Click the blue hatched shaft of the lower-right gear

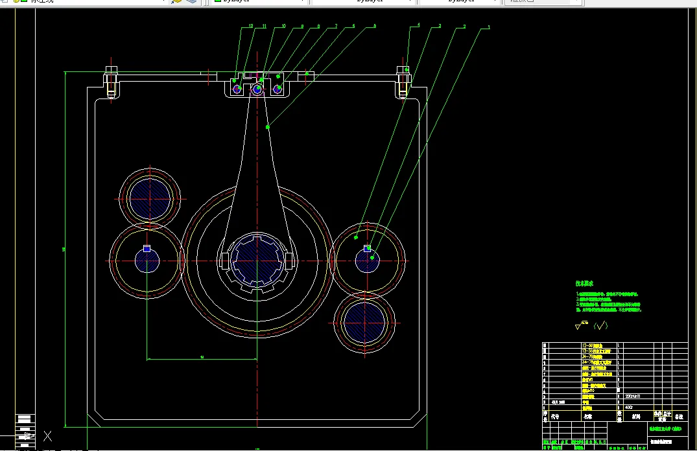tap(364, 323)
